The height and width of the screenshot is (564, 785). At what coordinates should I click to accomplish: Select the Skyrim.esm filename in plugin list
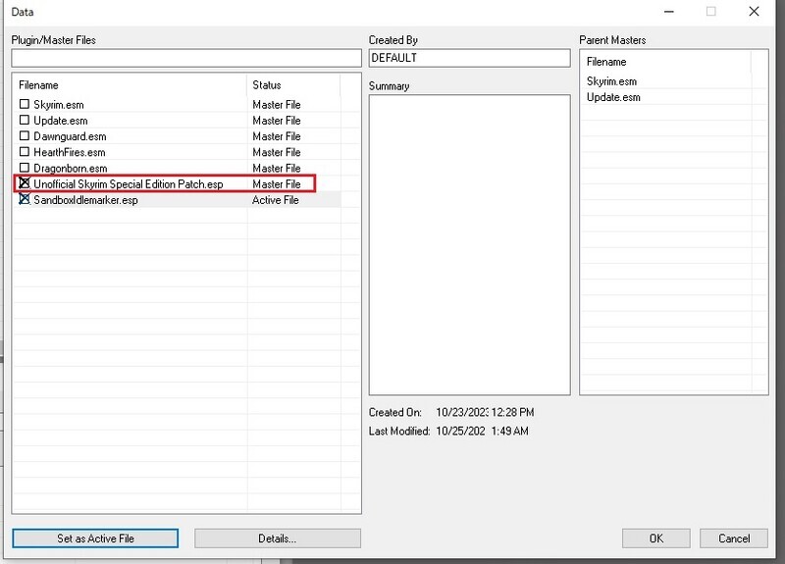59,105
